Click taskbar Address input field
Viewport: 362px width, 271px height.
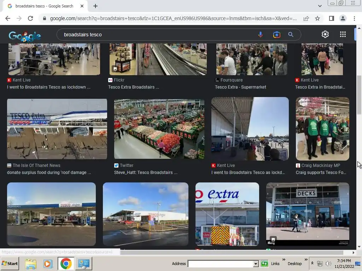[221, 264]
